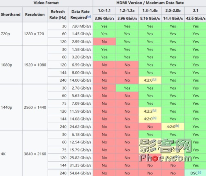This screenshot has height=176, width=206.
Task: Click Yes under 1.2–1.2a in the 2.78 Gbit/s row
Action: (x=127, y=88)
